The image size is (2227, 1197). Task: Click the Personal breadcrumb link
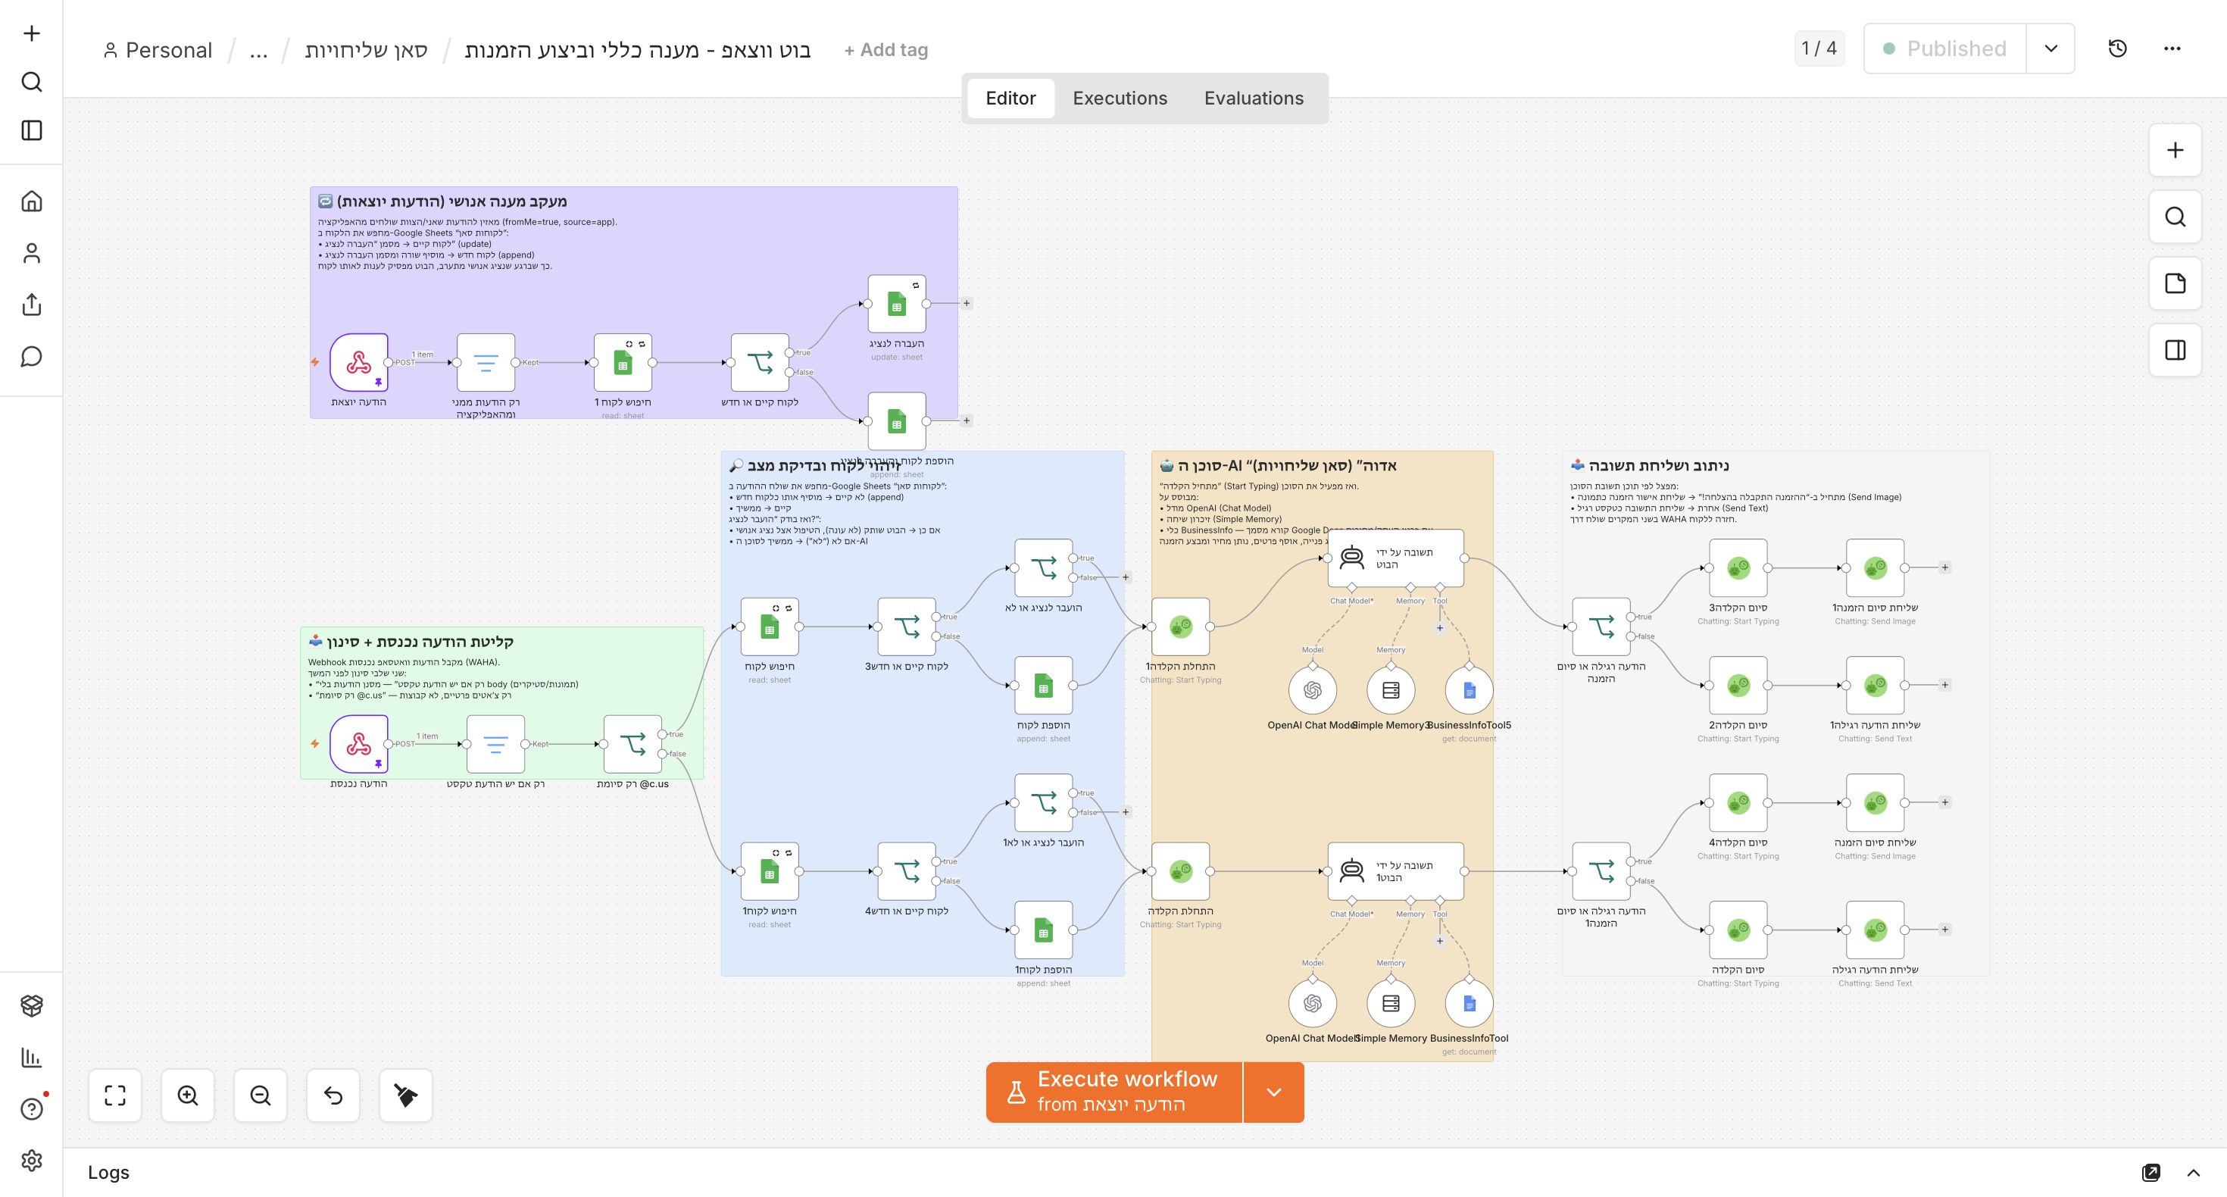[158, 50]
